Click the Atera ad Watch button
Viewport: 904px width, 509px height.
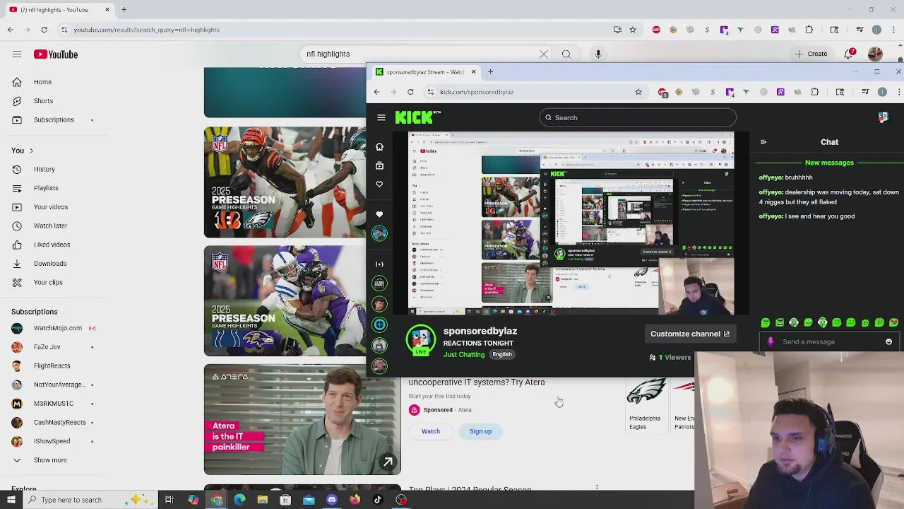pos(431,431)
